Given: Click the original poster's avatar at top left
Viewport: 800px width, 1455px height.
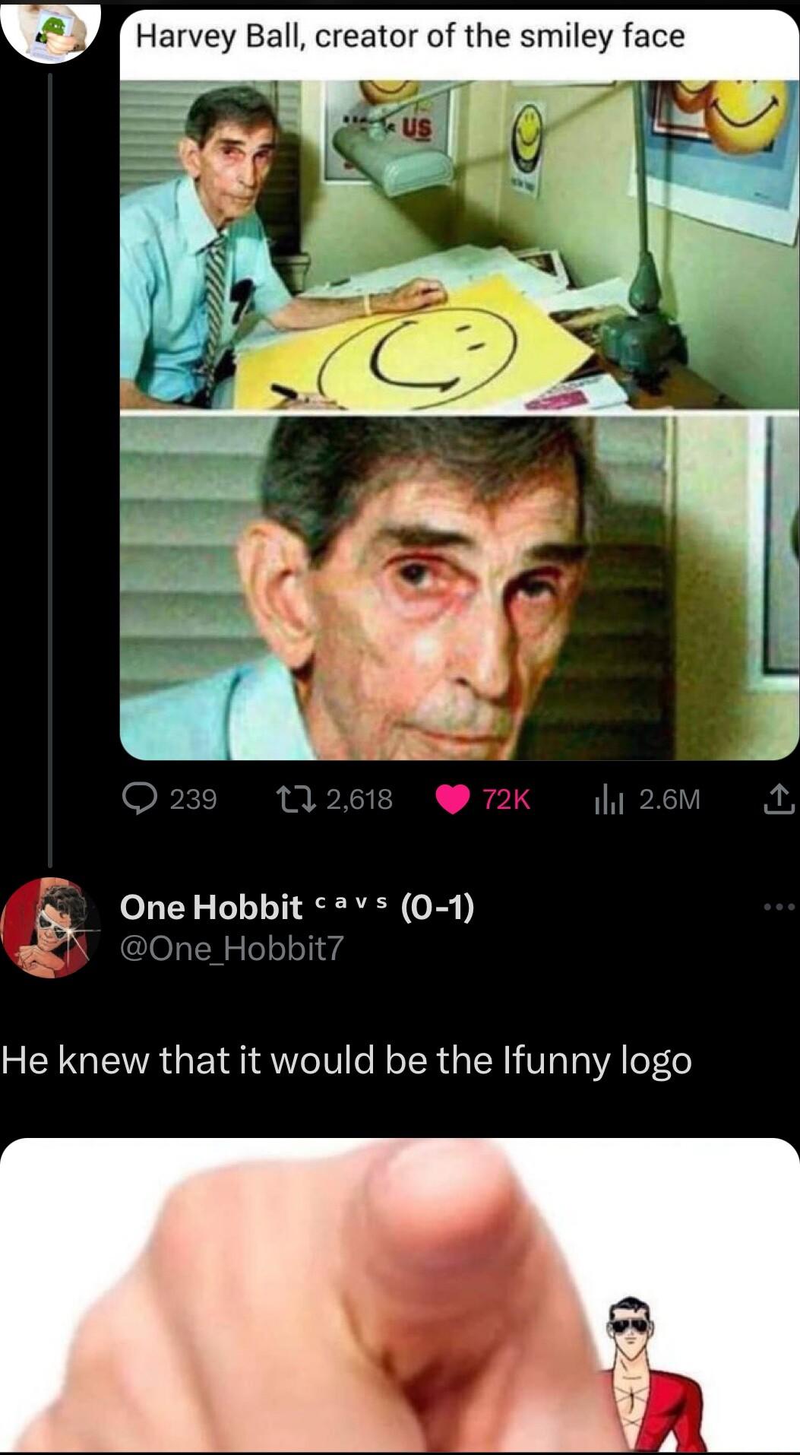Looking at the screenshot, I should click(49, 30).
